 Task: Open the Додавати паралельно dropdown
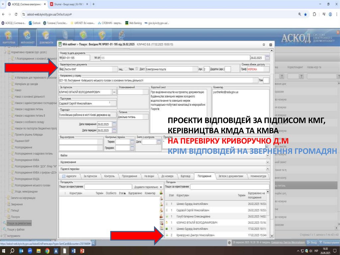(x=148, y=187)
